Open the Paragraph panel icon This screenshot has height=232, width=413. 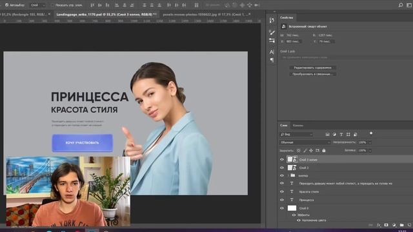(x=272, y=60)
